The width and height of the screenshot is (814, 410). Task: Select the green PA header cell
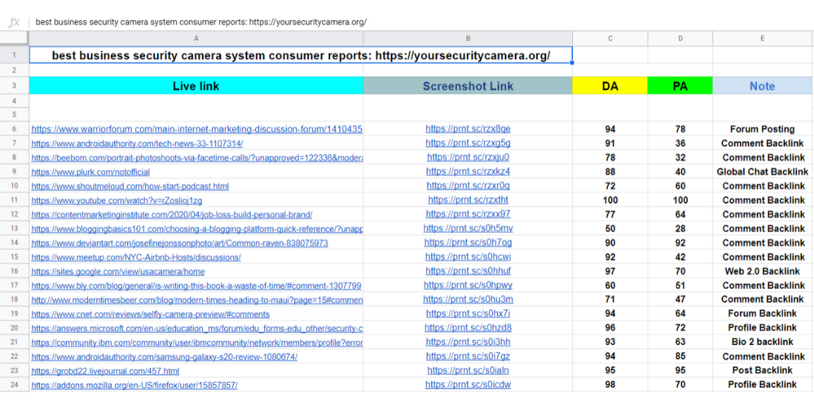click(x=680, y=86)
